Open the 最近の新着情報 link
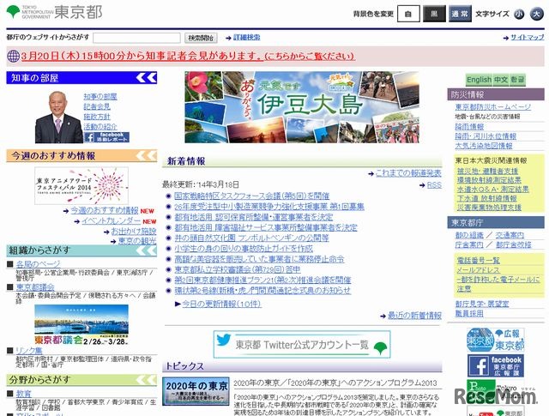Screen dimensions: 549x416 [x=414, y=316]
